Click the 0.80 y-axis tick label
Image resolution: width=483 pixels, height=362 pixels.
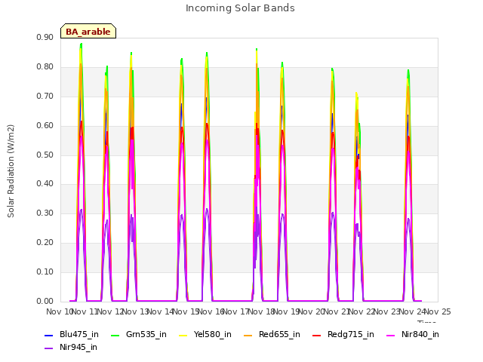[x=45, y=67]
